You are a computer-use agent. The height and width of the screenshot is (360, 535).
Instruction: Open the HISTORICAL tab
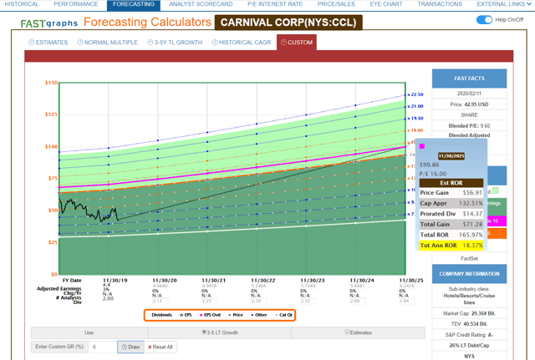pos(21,4)
